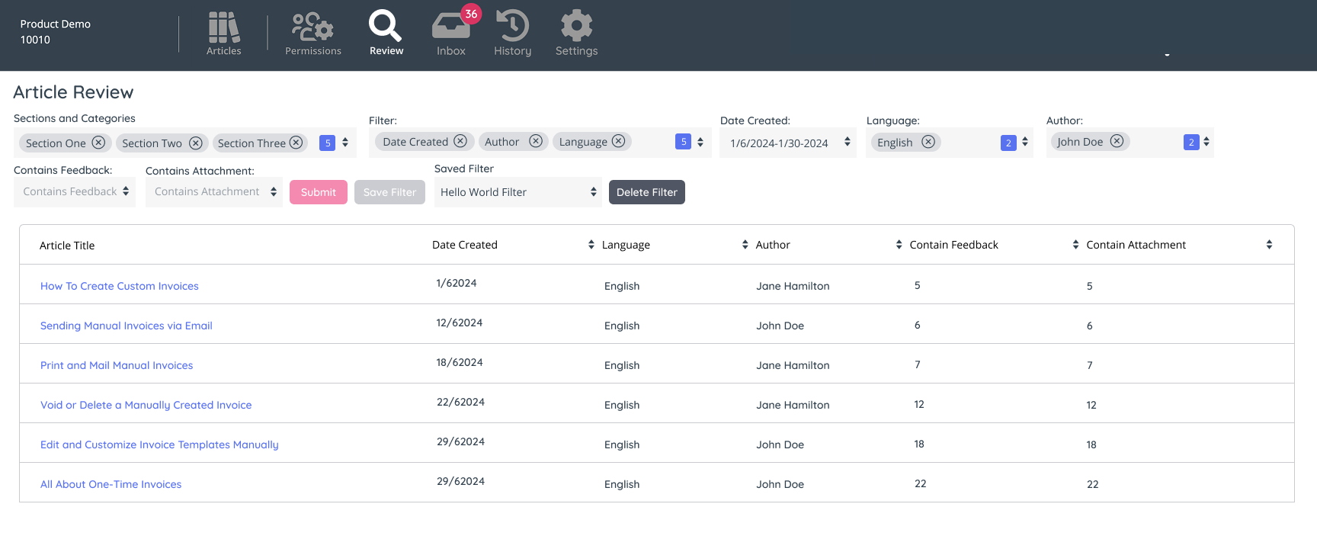Viewport: 1317px width, 536px height.
Task: Click English in the Print and Mail row
Action: coord(622,365)
